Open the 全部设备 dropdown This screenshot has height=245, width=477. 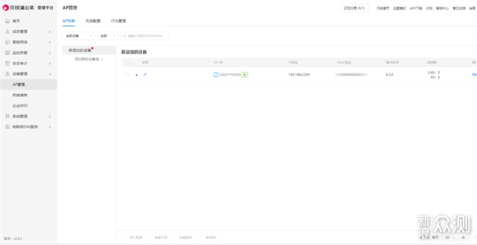pos(78,36)
